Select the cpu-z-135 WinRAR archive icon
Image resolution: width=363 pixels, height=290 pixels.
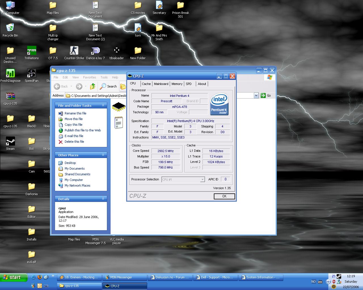(x=10, y=98)
